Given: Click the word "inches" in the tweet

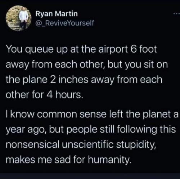Looking at the screenshot, I should pyautogui.click(x=73, y=80).
